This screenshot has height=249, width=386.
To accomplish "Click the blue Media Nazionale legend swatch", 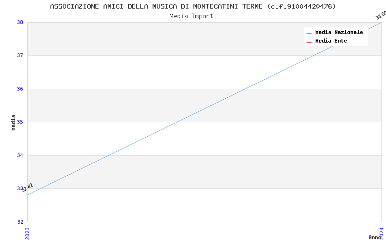I will point(309,33).
